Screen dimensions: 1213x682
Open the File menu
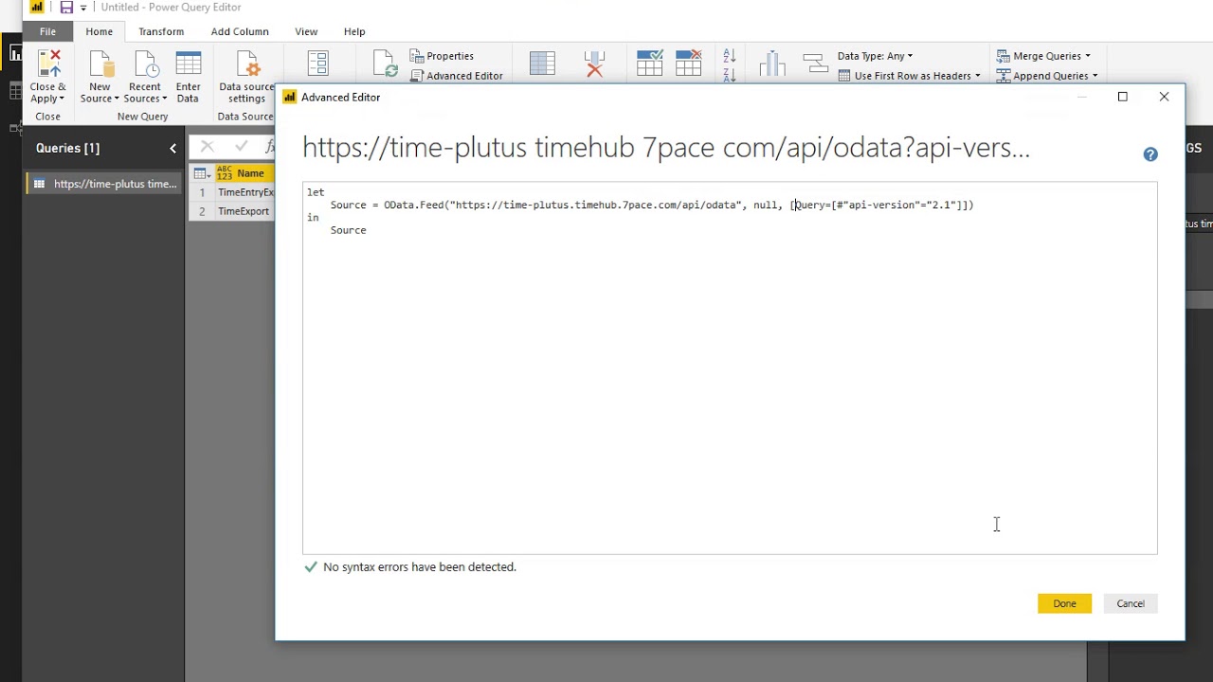click(47, 31)
